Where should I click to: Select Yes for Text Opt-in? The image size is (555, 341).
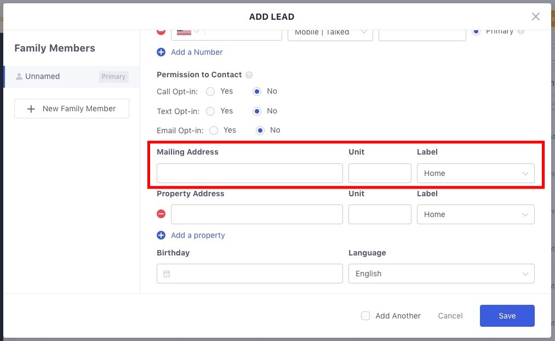coord(210,111)
